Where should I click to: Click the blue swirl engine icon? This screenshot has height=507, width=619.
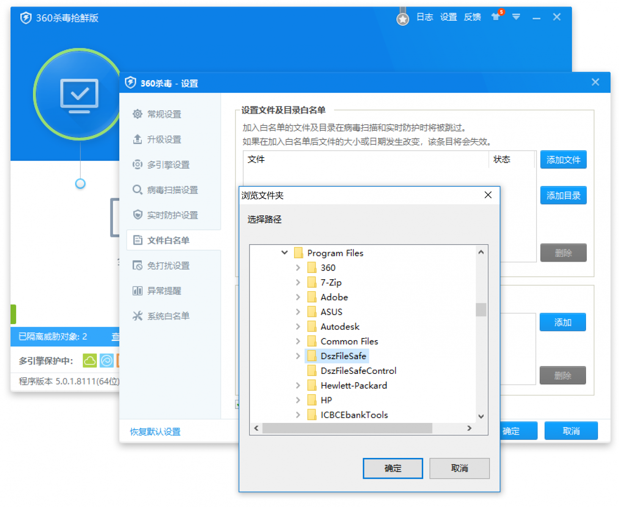(107, 360)
